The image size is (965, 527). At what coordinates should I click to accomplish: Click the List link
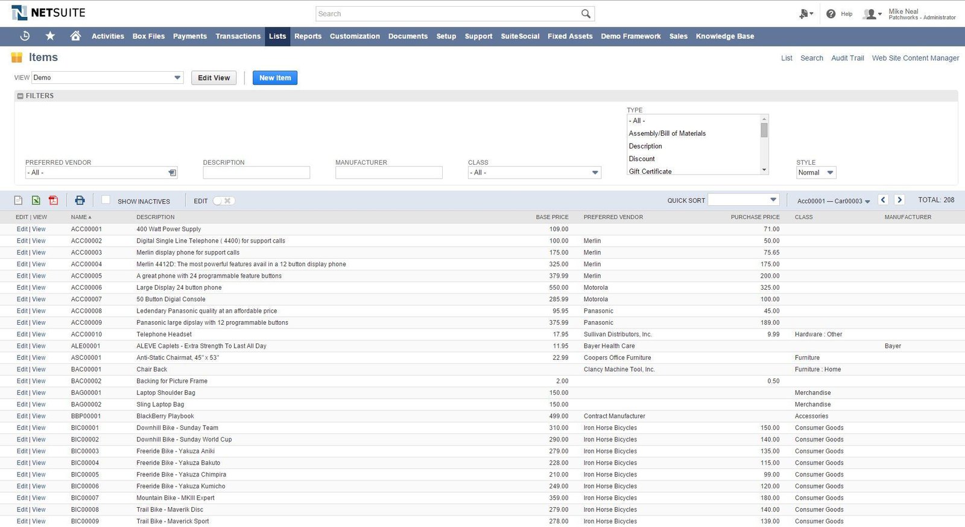(x=786, y=58)
